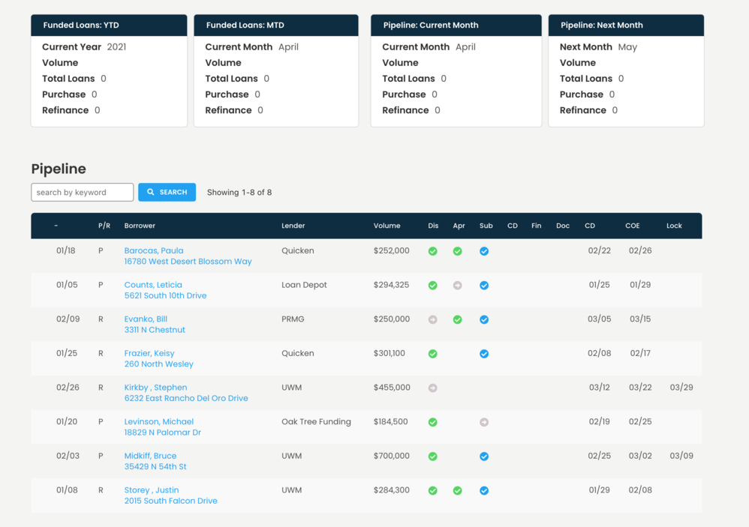Click gray Dis arrow icon for Kirkby, Stephen
The height and width of the screenshot is (527, 749).
tap(433, 388)
